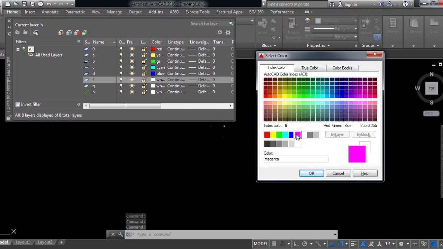Click the annotation visibility icon in the status bar
443x249 pixels.
(362, 244)
